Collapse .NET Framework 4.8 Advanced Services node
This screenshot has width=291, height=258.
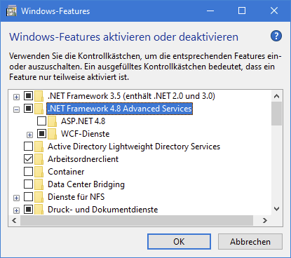16,109
